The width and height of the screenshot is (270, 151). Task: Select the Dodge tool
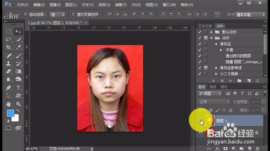(x=18, y=79)
